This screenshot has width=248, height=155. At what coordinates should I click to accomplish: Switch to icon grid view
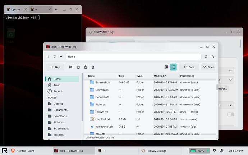166,67
